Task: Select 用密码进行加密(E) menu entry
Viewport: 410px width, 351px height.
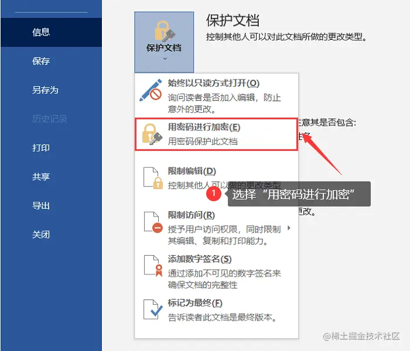Action: (217, 134)
